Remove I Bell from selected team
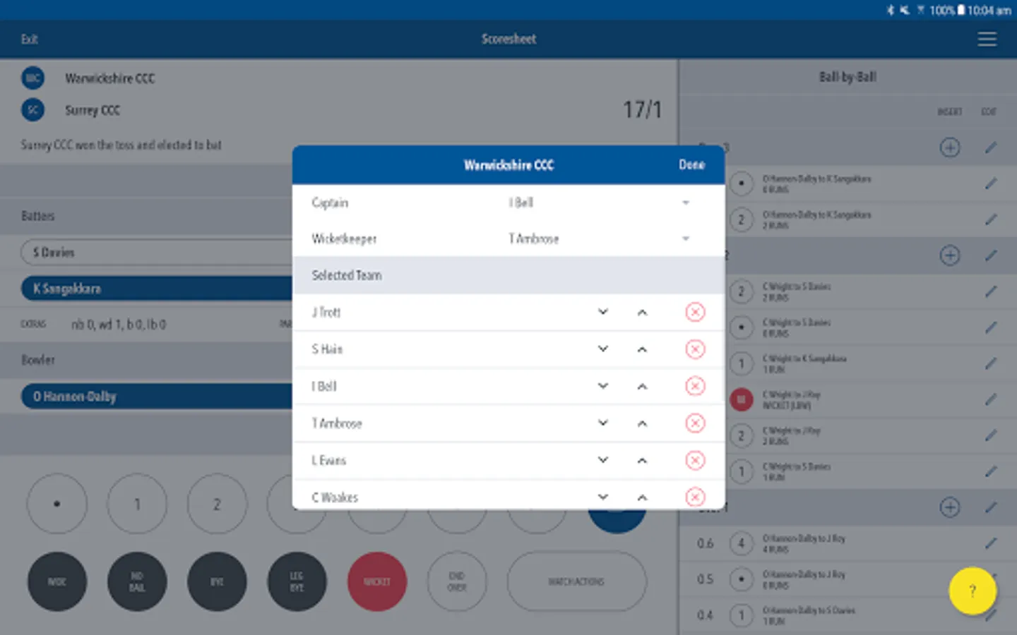The width and height of the screenshot is (1017, 635). [695, 386]
